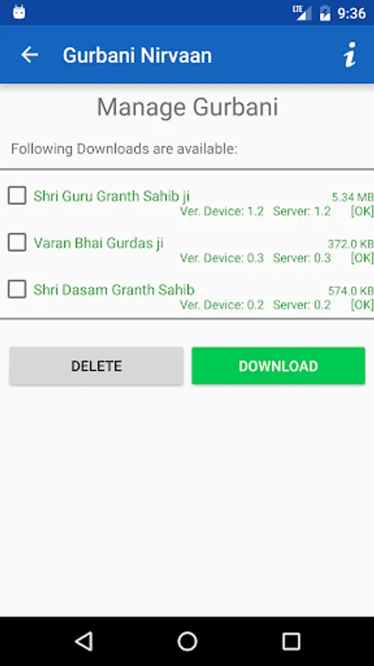Select the Varan Bhai Gurdas ji title
374x666 pixels.
click(x=98, y=243)
